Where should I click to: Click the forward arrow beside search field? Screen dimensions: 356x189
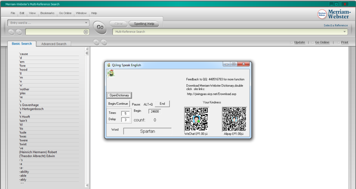(19, 32)
